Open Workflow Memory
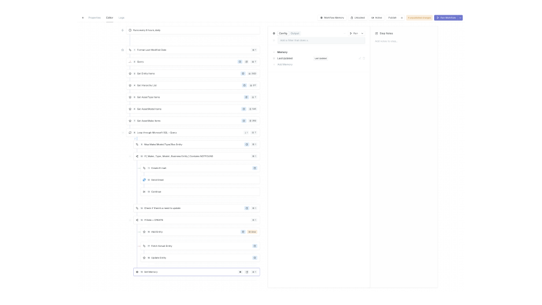 pos(332,18)
